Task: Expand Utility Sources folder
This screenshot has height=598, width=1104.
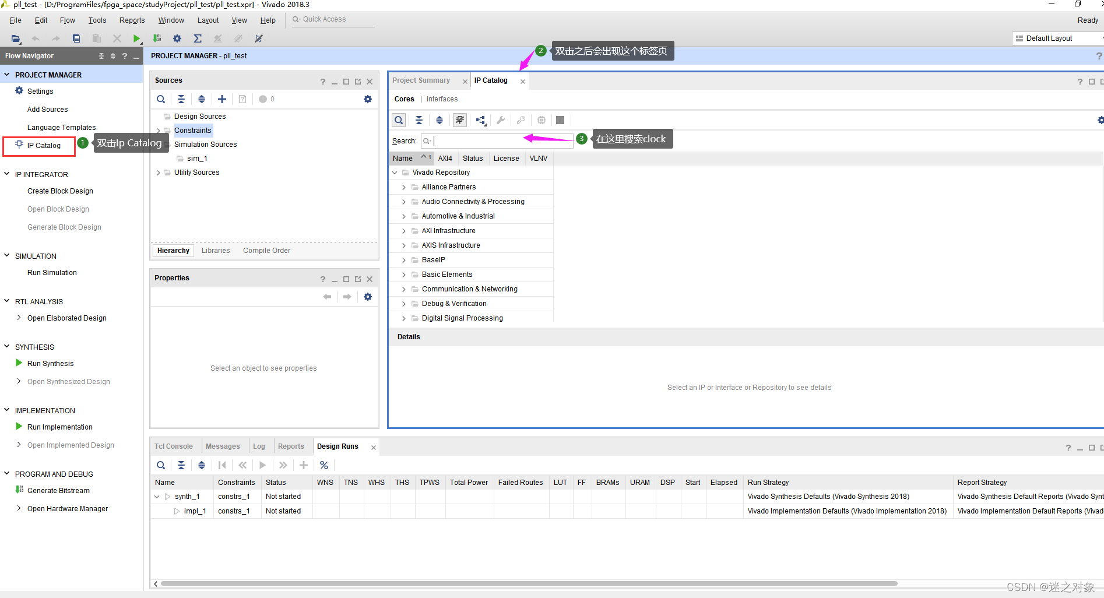Action: point(159,173)
